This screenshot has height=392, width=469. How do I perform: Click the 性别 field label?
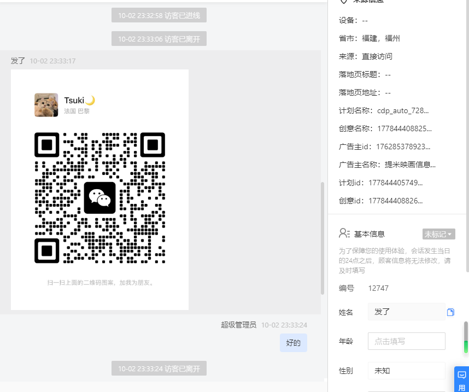(346, 371)
